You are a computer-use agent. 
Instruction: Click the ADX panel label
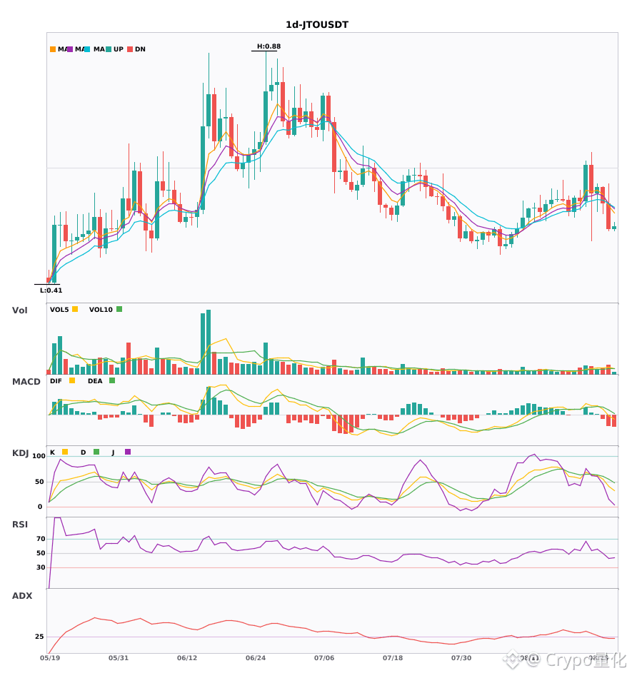pos(22,596)
